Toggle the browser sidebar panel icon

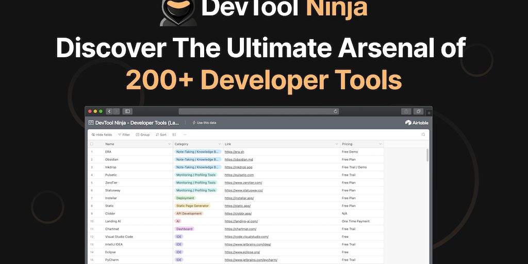(x=127, y=111)
